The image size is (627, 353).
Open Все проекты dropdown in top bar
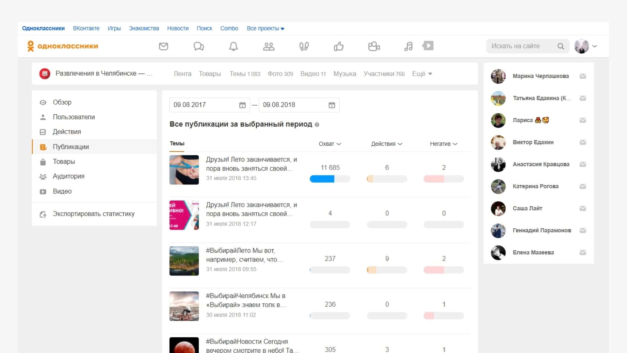tap(265, 28)
